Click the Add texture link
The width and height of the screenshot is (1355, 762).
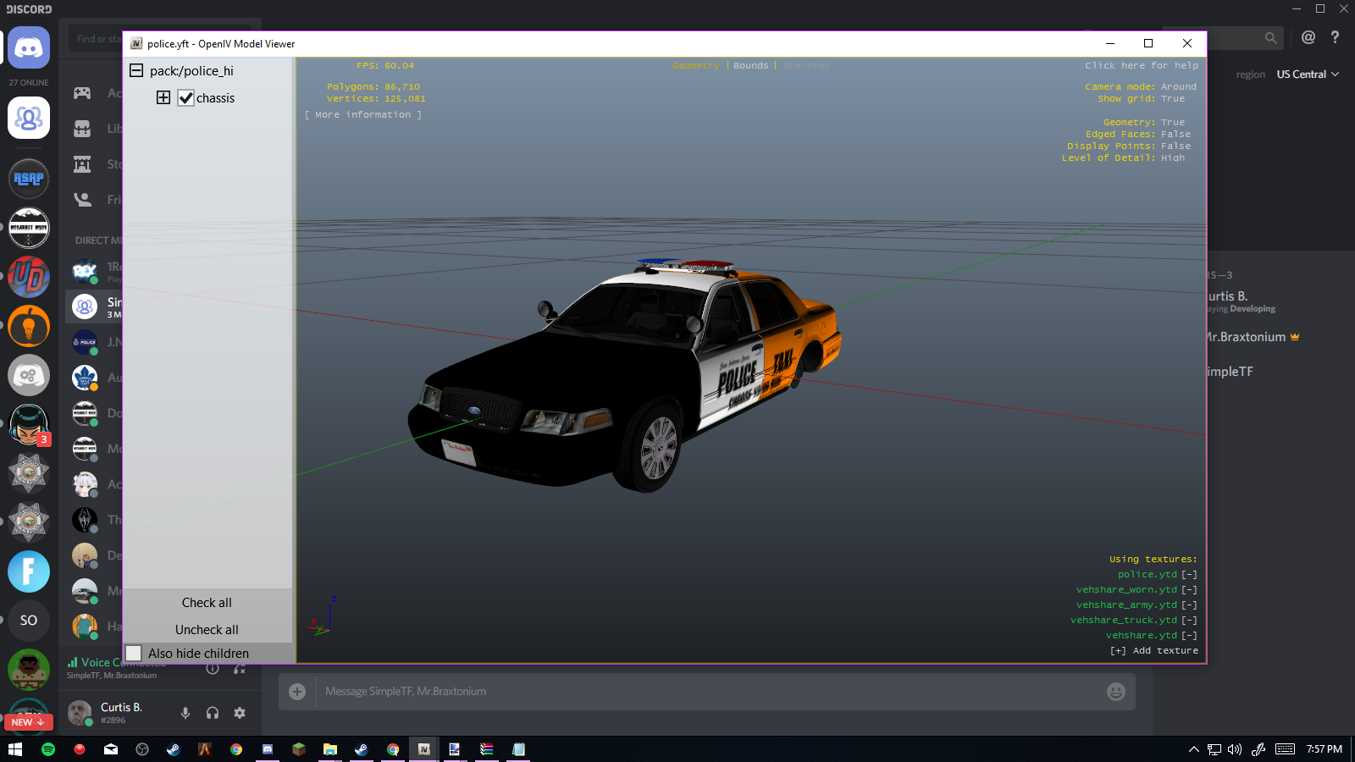1154,651
